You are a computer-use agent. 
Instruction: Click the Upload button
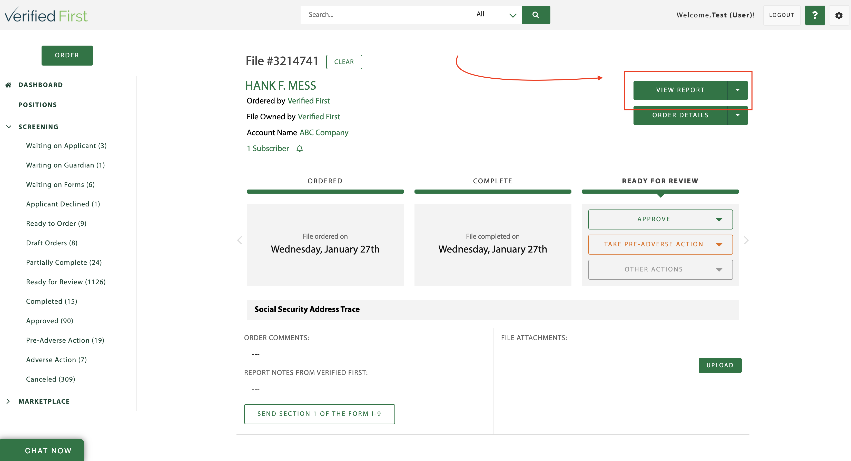(x=720, y=365)
